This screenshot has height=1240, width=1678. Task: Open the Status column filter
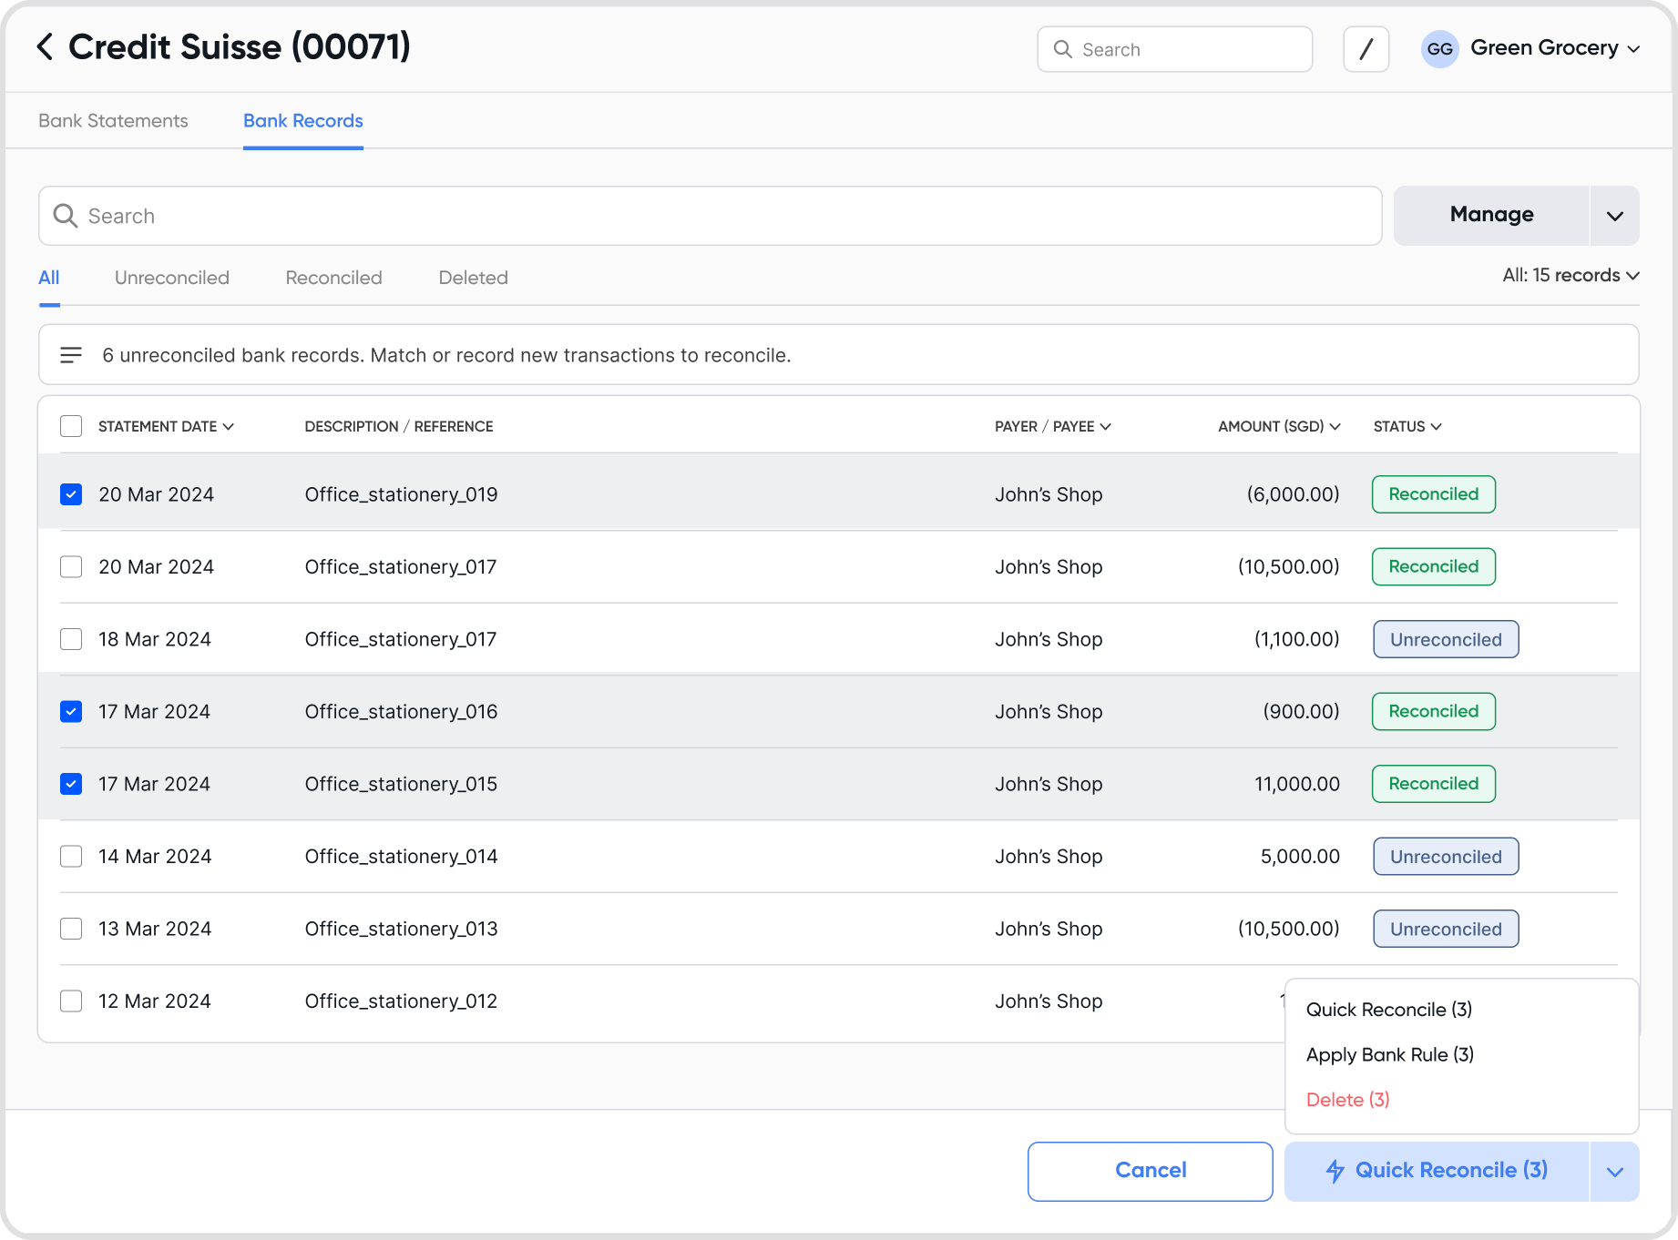[1407, 426]
